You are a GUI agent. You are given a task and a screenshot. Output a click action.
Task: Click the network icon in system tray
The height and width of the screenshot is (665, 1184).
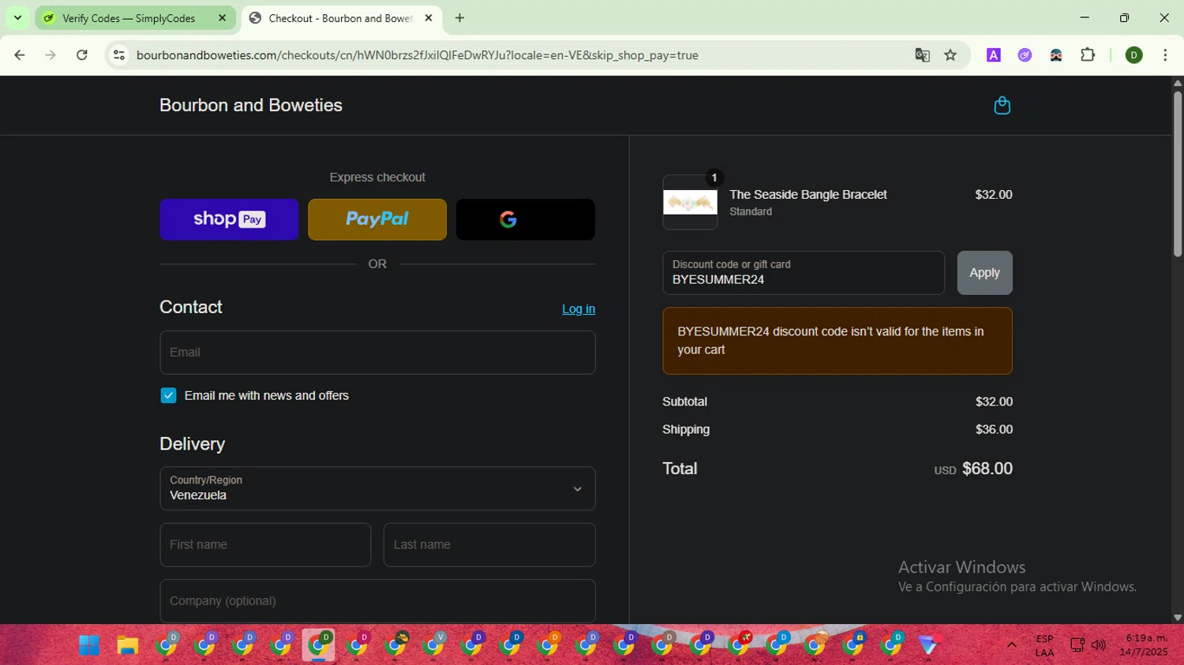(1077, 645)
